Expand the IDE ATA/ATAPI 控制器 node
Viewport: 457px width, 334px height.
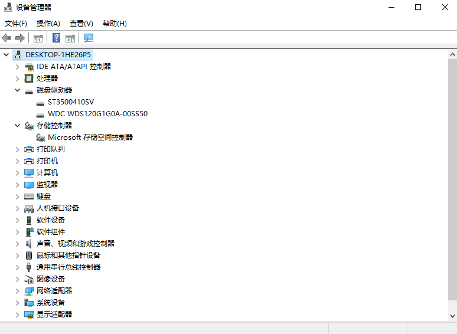coord(18,67)
